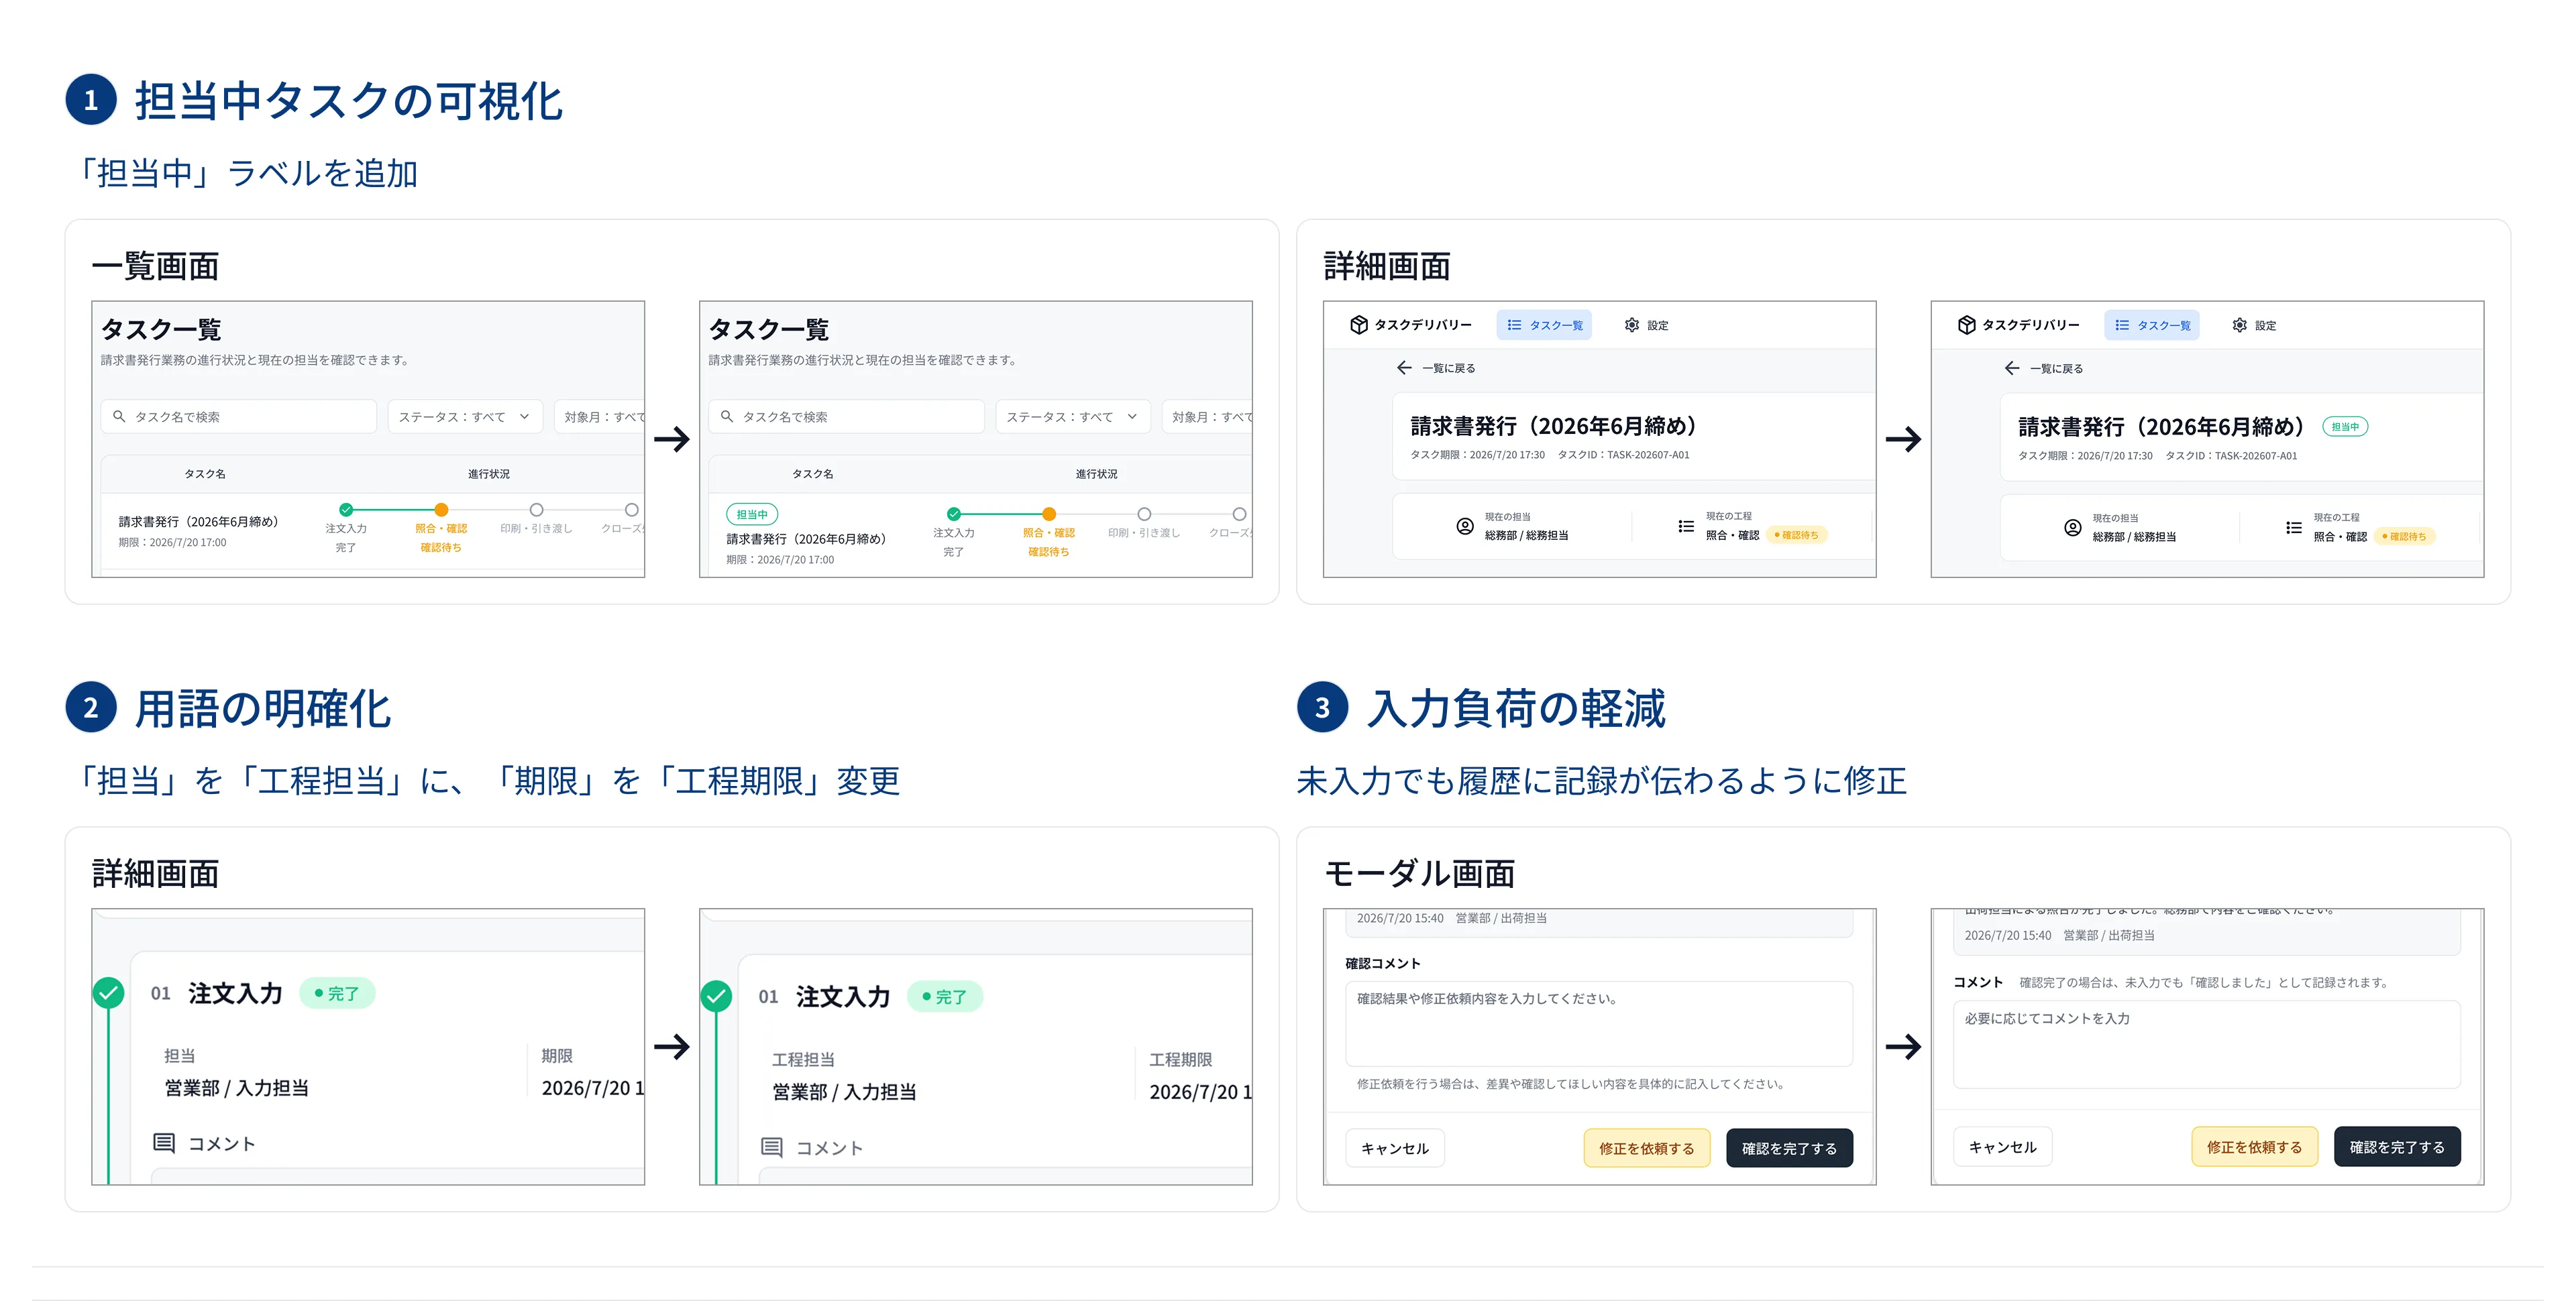Image resolution: width=2576 pixels, height=1301 pixels.
Task: Click 現在の担当 person icon in detail view showing 担当中 badge
Action: point(2073,527)
